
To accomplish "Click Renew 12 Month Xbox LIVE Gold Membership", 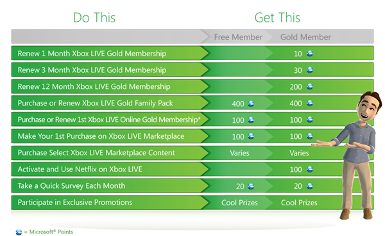I will pyautogui.click(x=94, y=86).
